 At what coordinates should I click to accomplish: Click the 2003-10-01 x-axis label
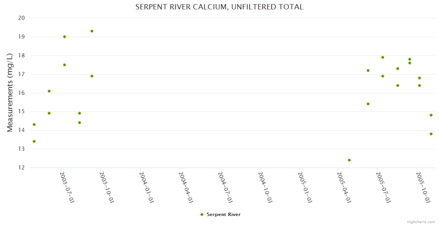coord(107,187)
